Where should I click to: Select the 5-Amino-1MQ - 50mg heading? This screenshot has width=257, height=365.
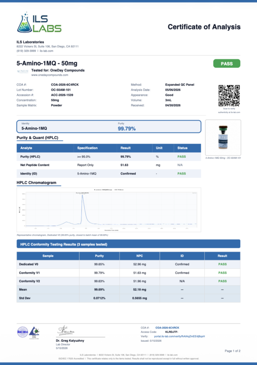click(x=47, y=63)
